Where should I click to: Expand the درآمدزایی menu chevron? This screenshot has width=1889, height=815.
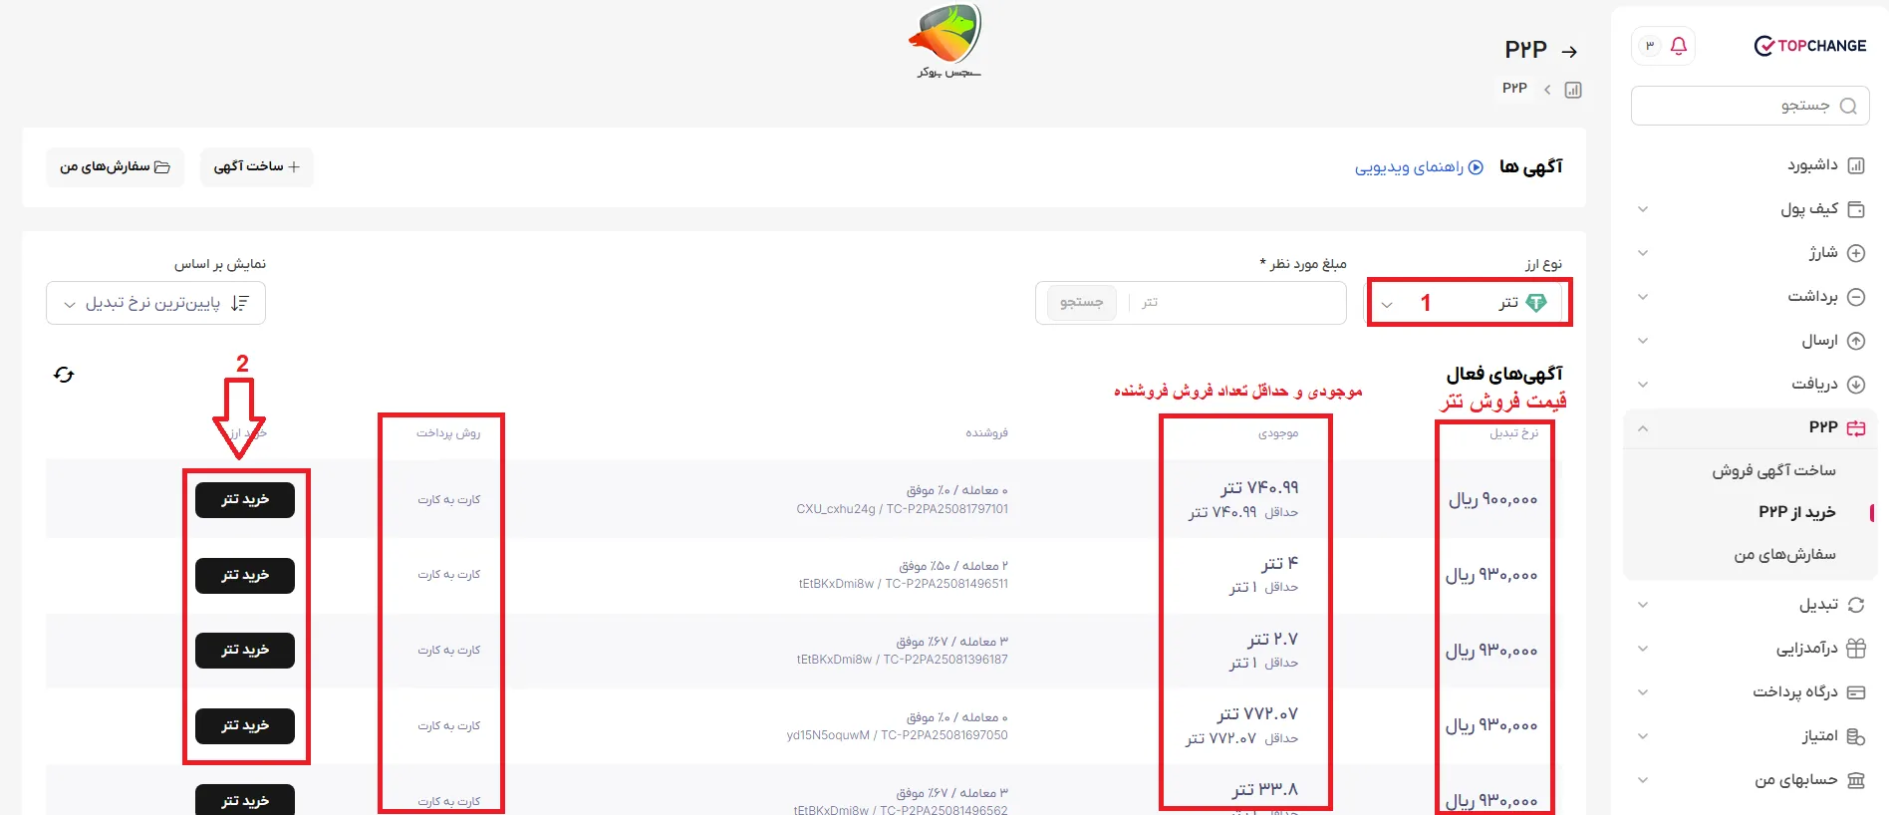pyautogui.click(x=1643, y=649)
